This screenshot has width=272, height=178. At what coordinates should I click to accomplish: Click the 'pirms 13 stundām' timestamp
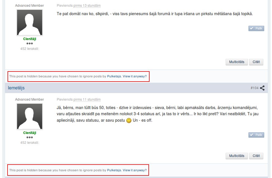pos(87,6)
